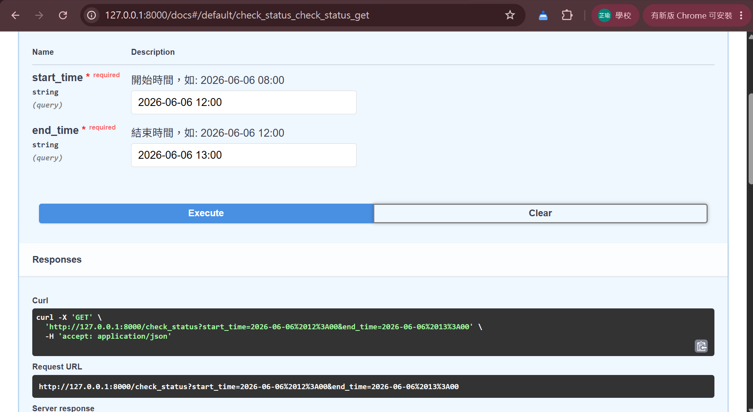Open the Extensions puzzle menu
Screen dimensions: 753x412
(567, 15)
